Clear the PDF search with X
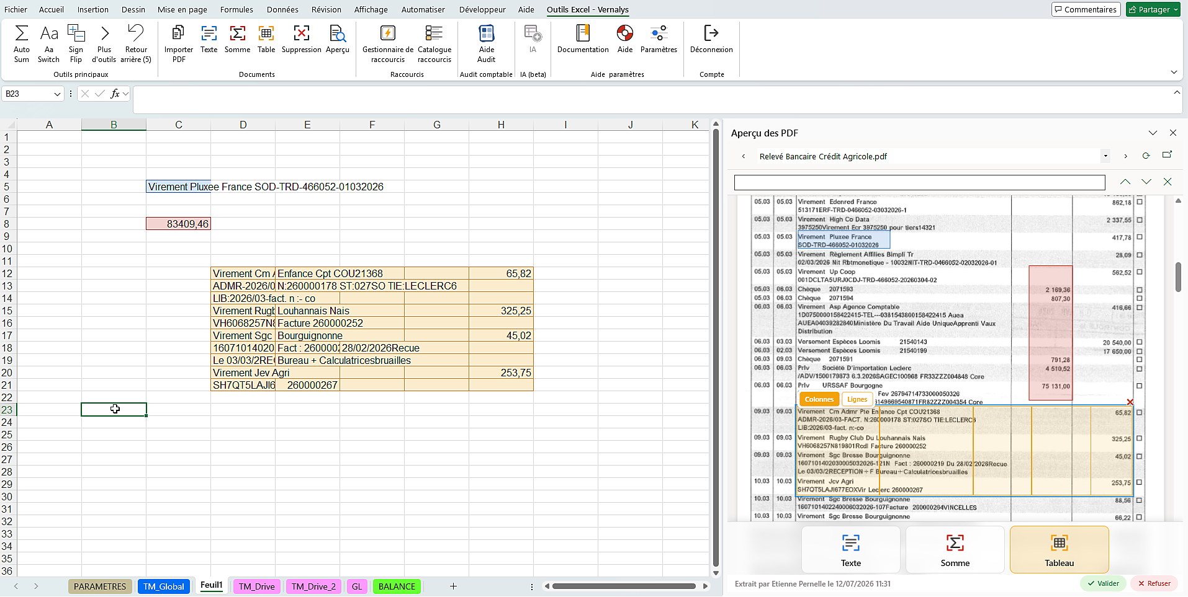 1168,182
